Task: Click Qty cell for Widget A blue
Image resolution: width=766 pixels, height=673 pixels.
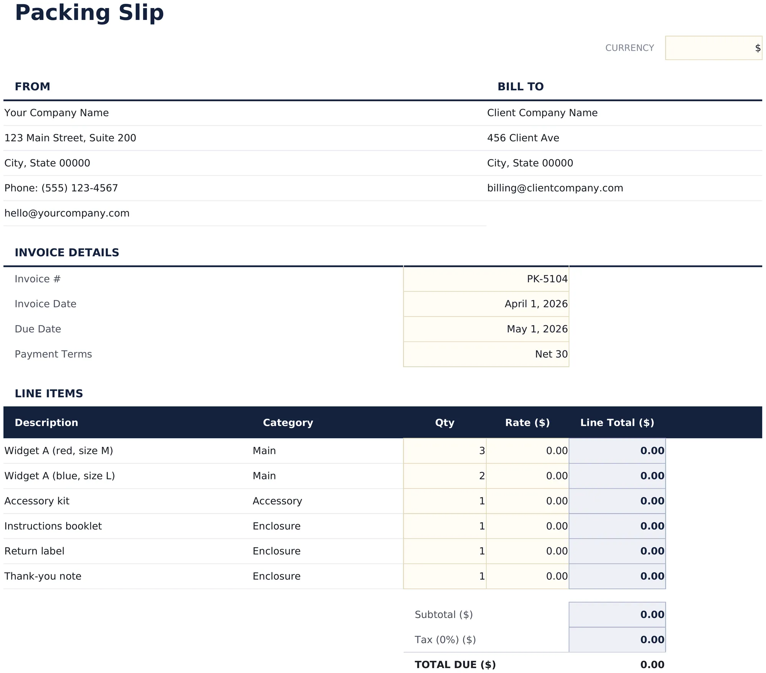Action: [445, 476]
